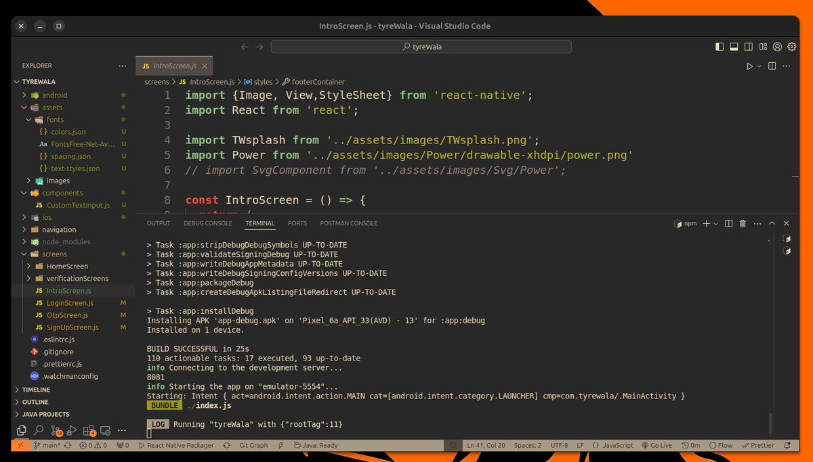Viewport: 813px width, 462px height.
Task: Expand the JAVA PROJECTS section
Action: 73,414
